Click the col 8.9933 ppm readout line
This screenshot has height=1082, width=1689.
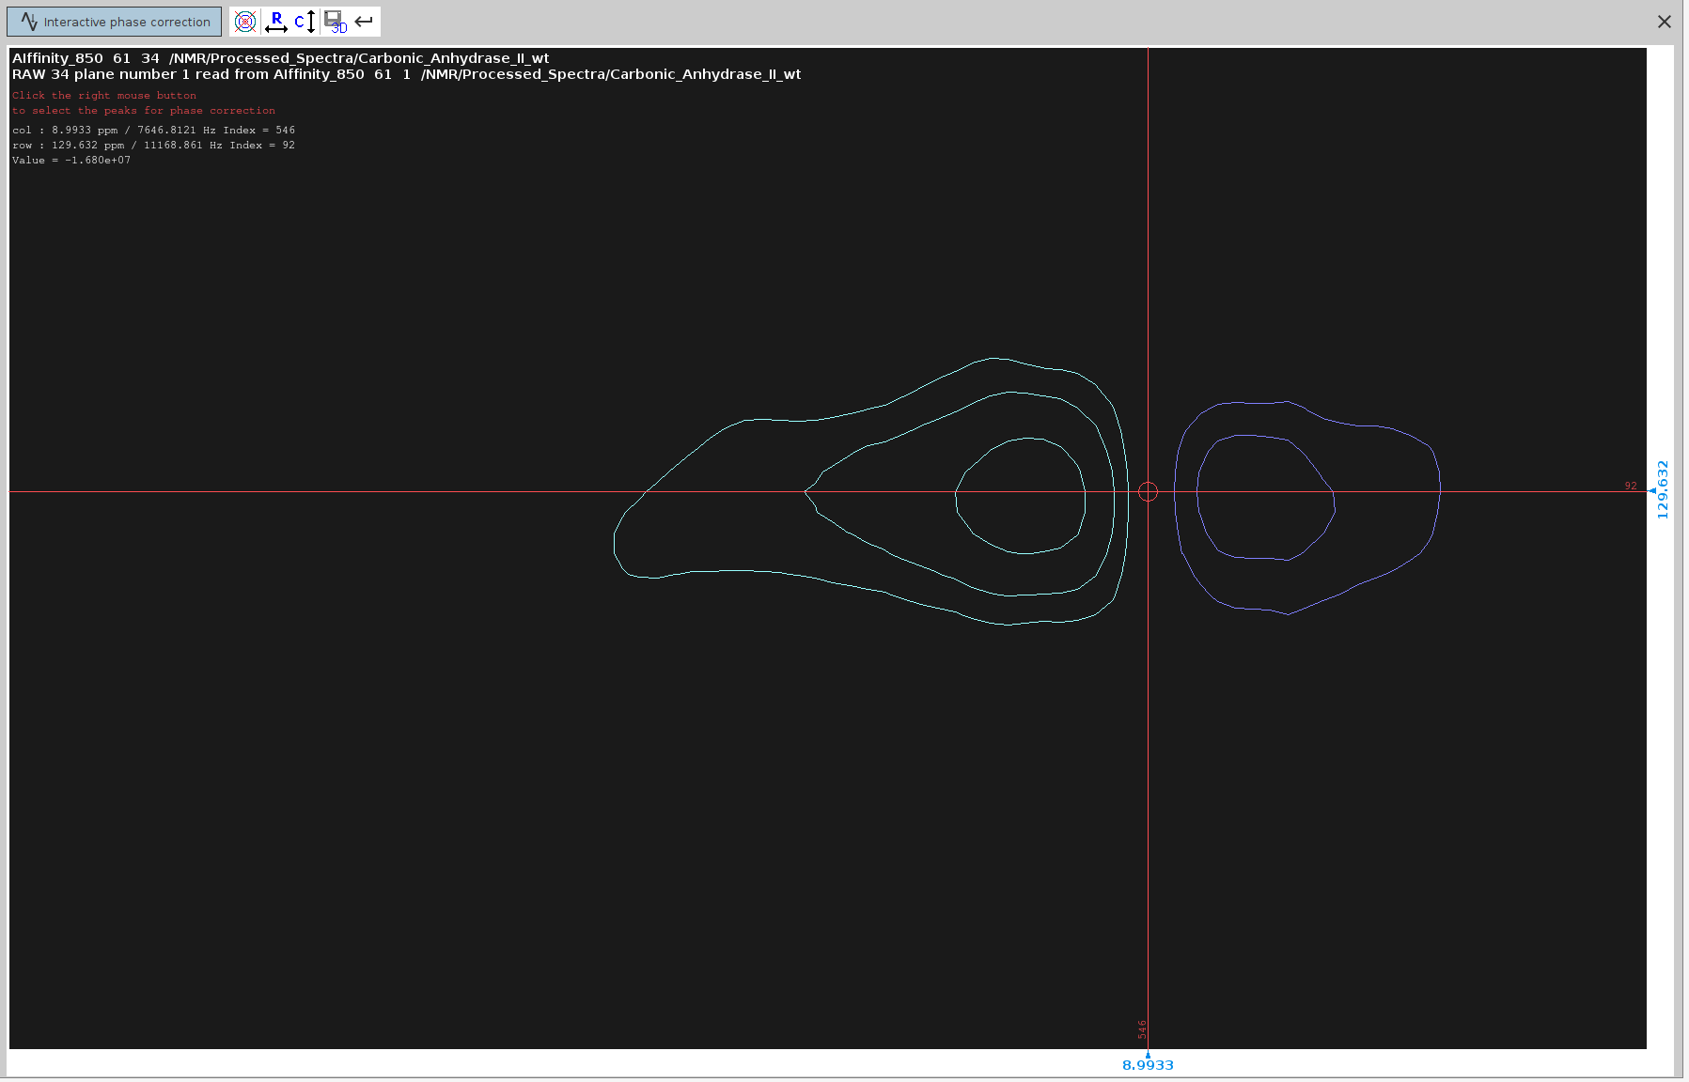tap(153, 131)
